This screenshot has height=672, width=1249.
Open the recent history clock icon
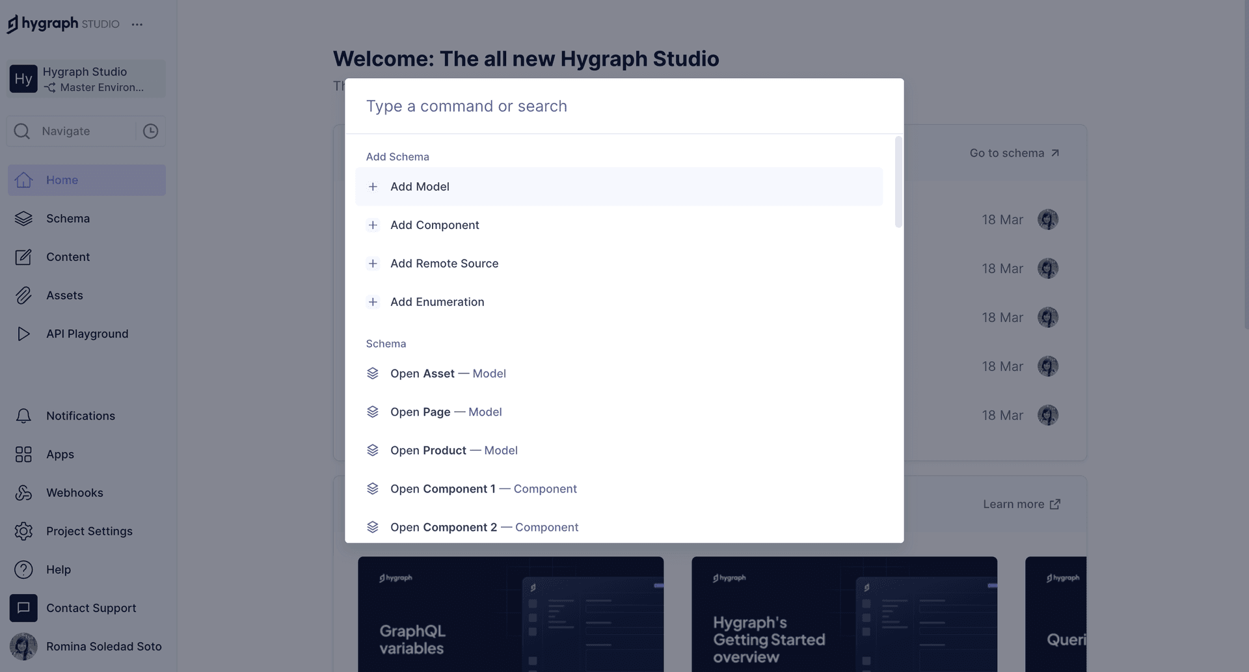[150, 131]
